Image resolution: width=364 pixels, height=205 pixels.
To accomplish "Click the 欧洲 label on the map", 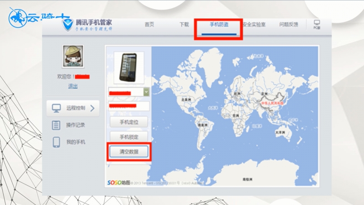I will (x=237, y=94).
